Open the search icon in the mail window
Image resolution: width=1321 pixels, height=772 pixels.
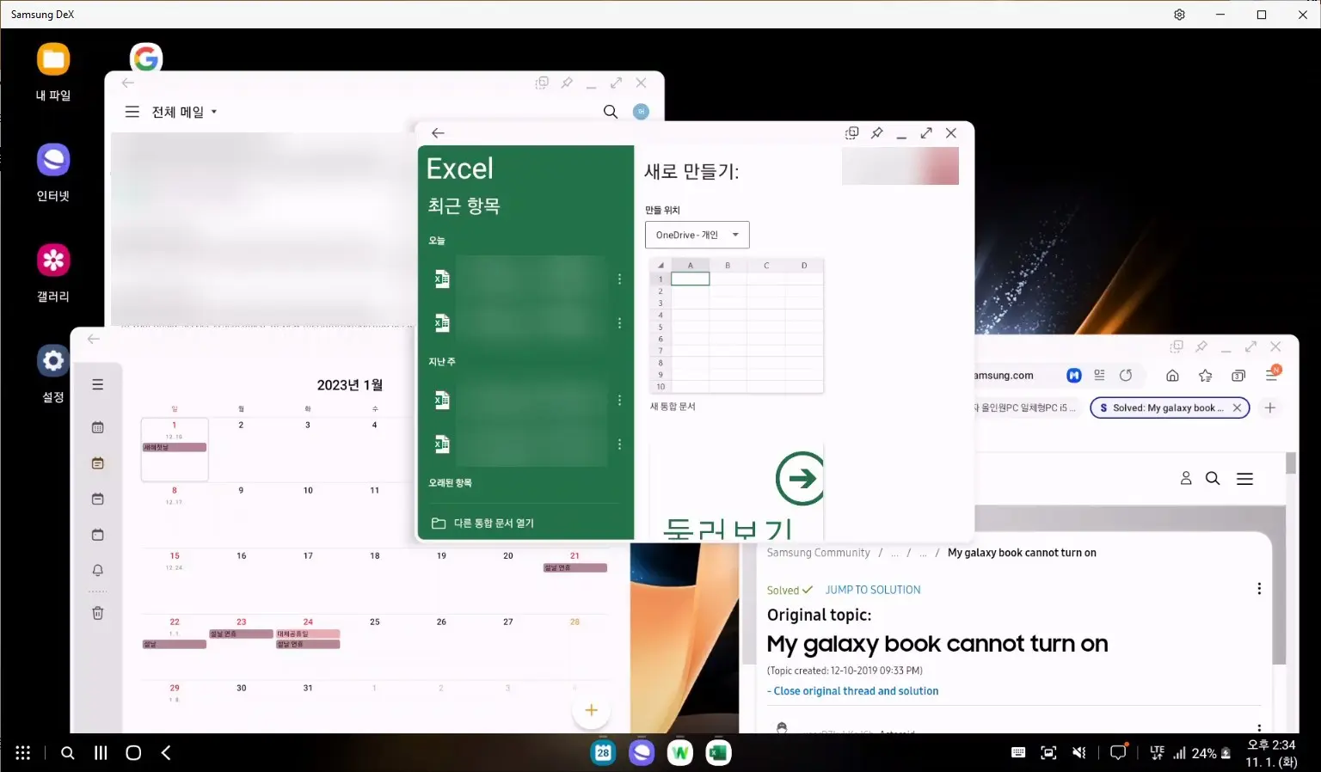pyautogui.click(x=610, y=112)
